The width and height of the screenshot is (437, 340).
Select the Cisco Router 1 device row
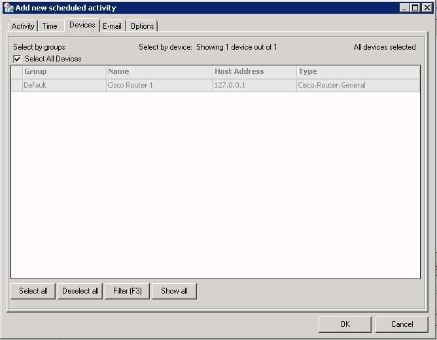[130, 85]
